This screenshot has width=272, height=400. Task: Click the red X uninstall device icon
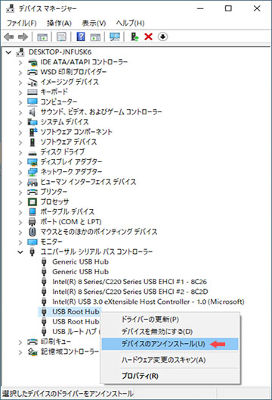(148, 36)
